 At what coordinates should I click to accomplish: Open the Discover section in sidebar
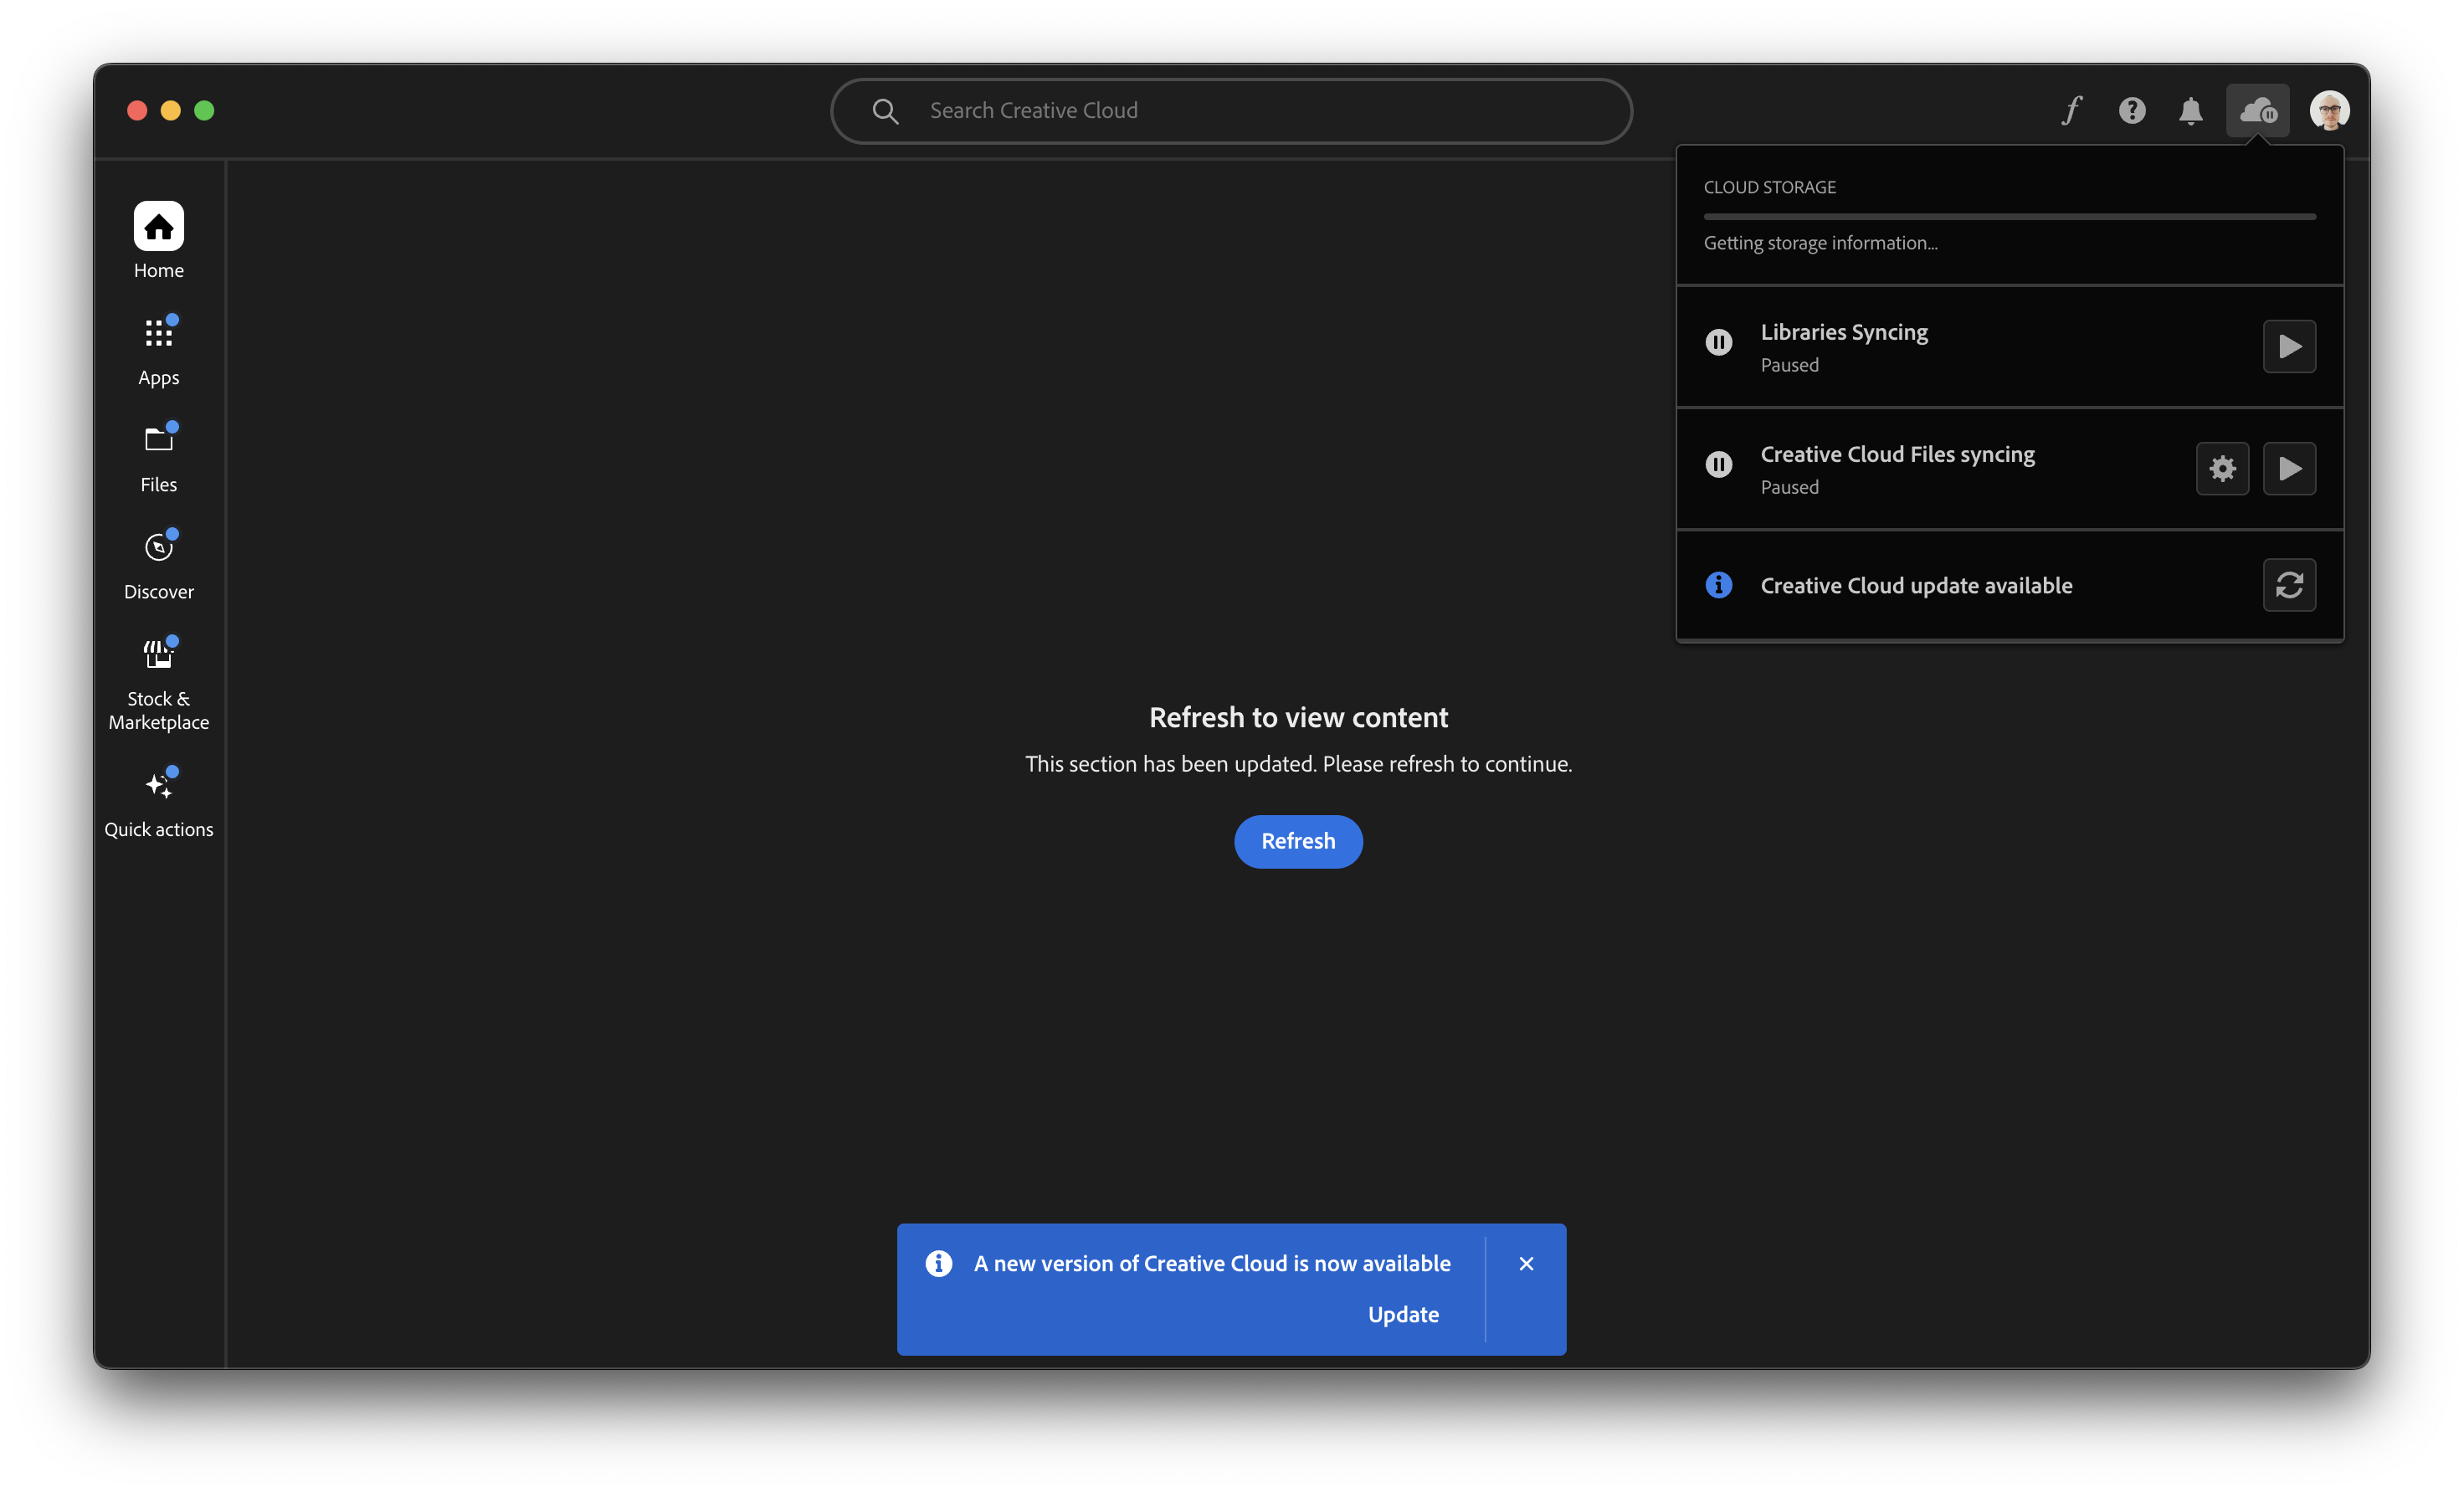(x=158, y=564)
